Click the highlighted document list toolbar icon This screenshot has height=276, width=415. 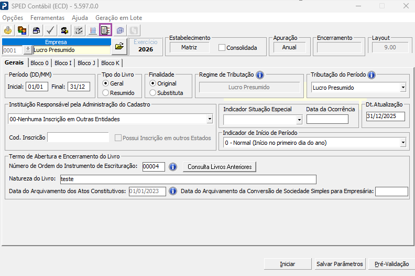(x=106, y=30)
